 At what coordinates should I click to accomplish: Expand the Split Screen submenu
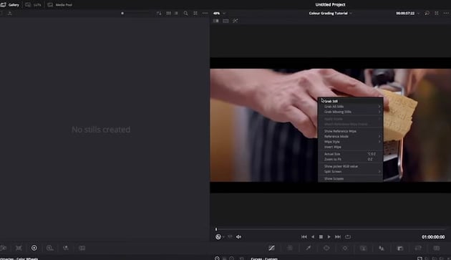point(350,171)
